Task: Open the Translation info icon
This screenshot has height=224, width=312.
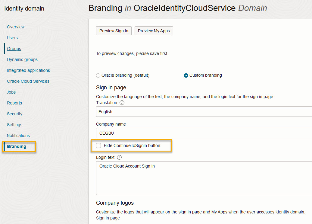Action: click(122, 103)
